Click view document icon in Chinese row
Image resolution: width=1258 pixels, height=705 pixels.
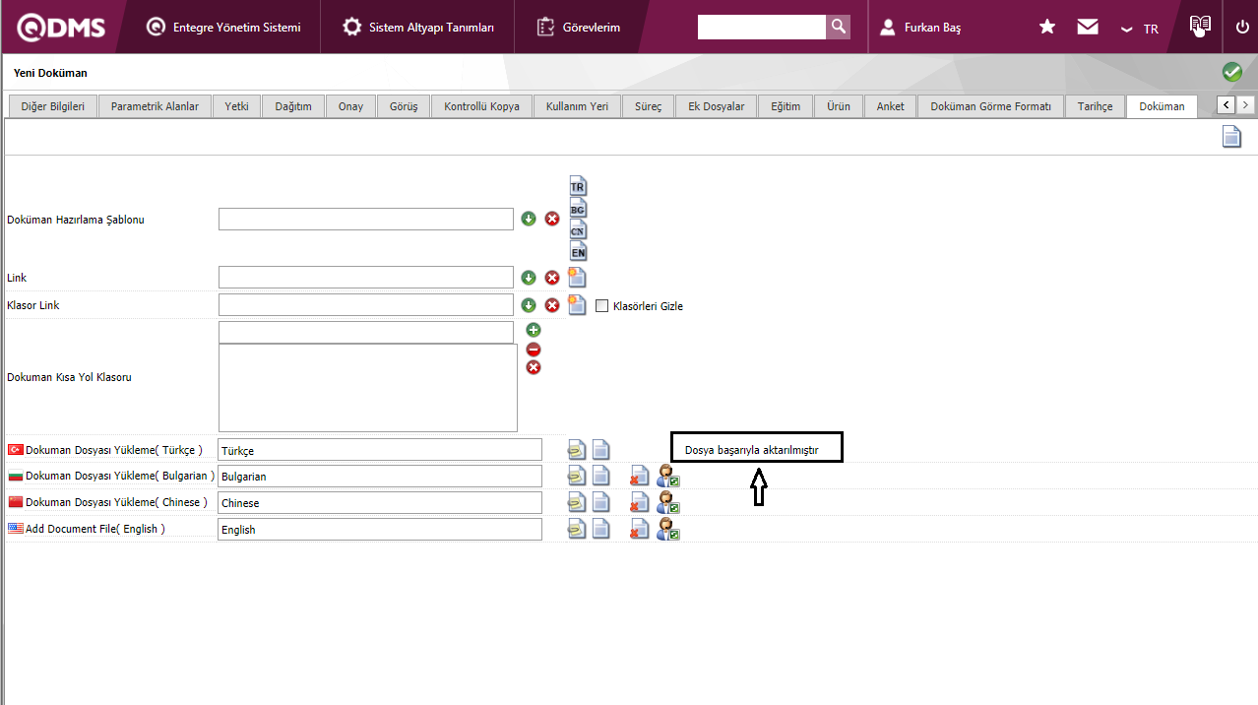(600, 503)
